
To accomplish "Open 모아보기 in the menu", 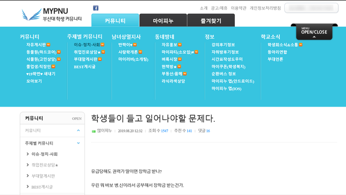I will 34,81.
